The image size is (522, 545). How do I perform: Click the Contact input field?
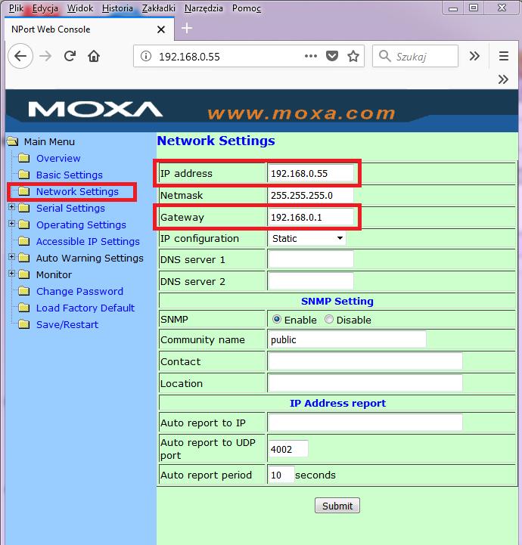pos(365,361)
